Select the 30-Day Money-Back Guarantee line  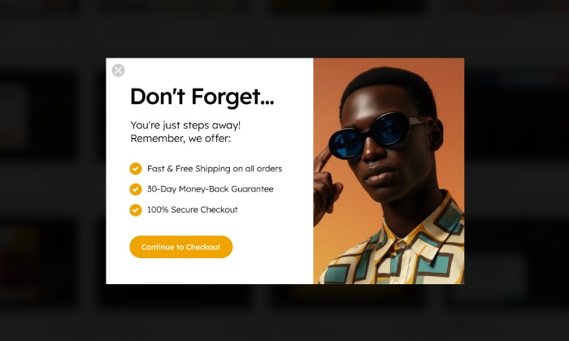(x=210, y=189)
